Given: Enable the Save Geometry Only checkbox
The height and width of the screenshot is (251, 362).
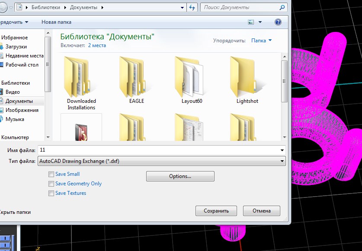Looking at the screenshot, I should click(51, 184).
